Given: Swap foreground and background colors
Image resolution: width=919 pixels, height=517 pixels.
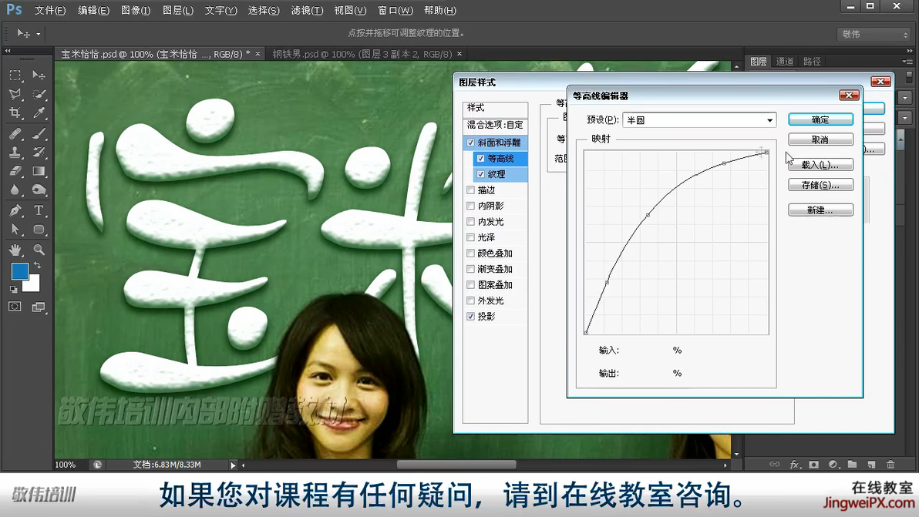Looking at the screenshot, I should tap(38, 265).
